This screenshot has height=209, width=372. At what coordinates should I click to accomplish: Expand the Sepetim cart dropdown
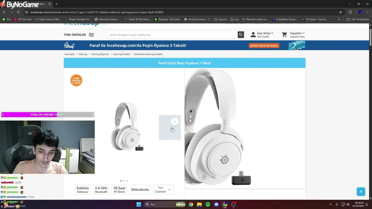[303, 33]
